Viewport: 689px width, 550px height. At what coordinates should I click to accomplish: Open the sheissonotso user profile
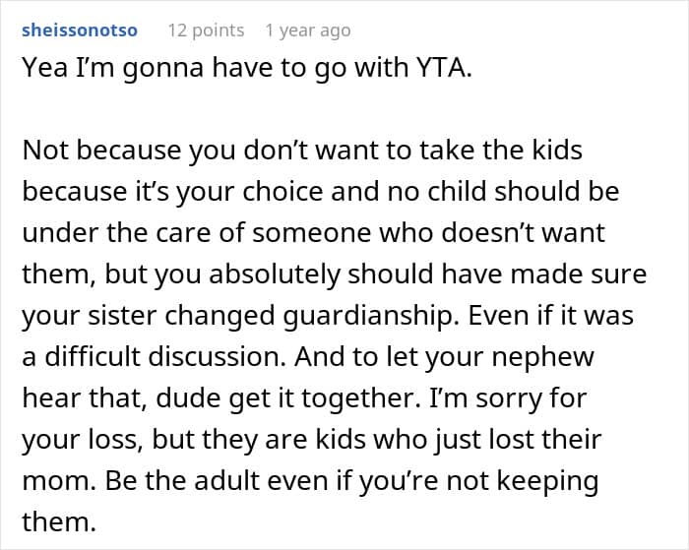(79, 31)
